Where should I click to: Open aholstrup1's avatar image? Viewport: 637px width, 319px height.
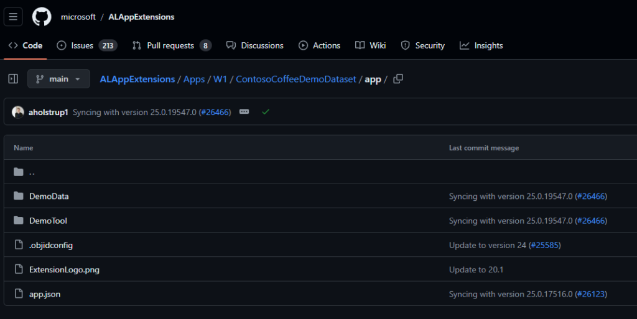[x=18, y=112]
